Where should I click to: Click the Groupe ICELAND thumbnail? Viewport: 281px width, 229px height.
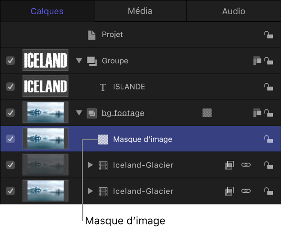tap(45, 60)
